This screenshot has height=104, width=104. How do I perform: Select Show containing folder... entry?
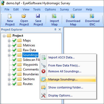point(68,87)
